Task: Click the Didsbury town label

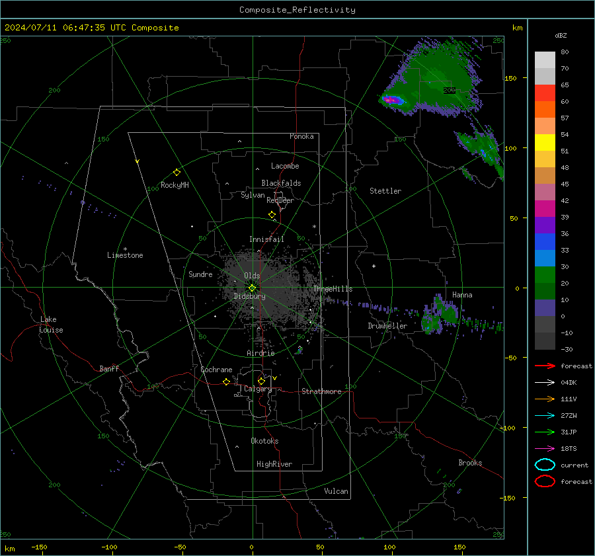Action: point(249,296)
